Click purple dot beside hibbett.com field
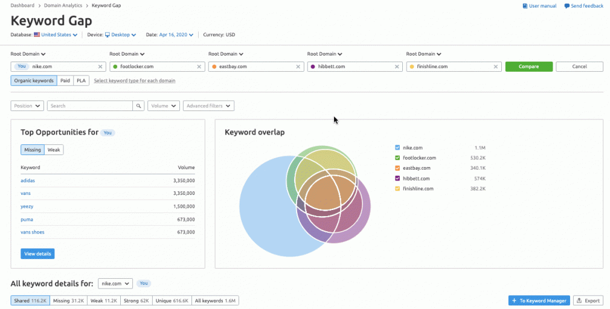Viewport: 610px width, 309px height. (x=313, y=67)
